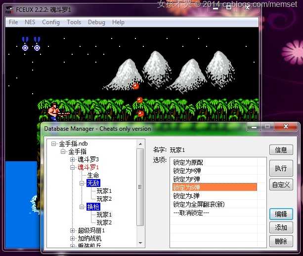Screen dimensions: 303x256
Task: Minimize the Database Manager window
Action: tap(254, 127)
